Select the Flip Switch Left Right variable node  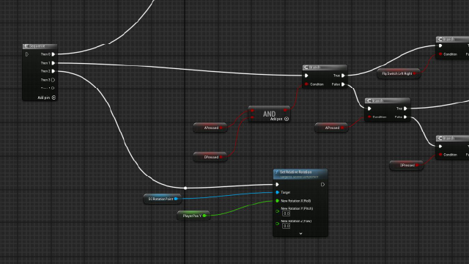click(399, 73)
